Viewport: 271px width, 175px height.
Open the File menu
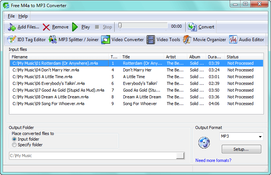[11, 16]
